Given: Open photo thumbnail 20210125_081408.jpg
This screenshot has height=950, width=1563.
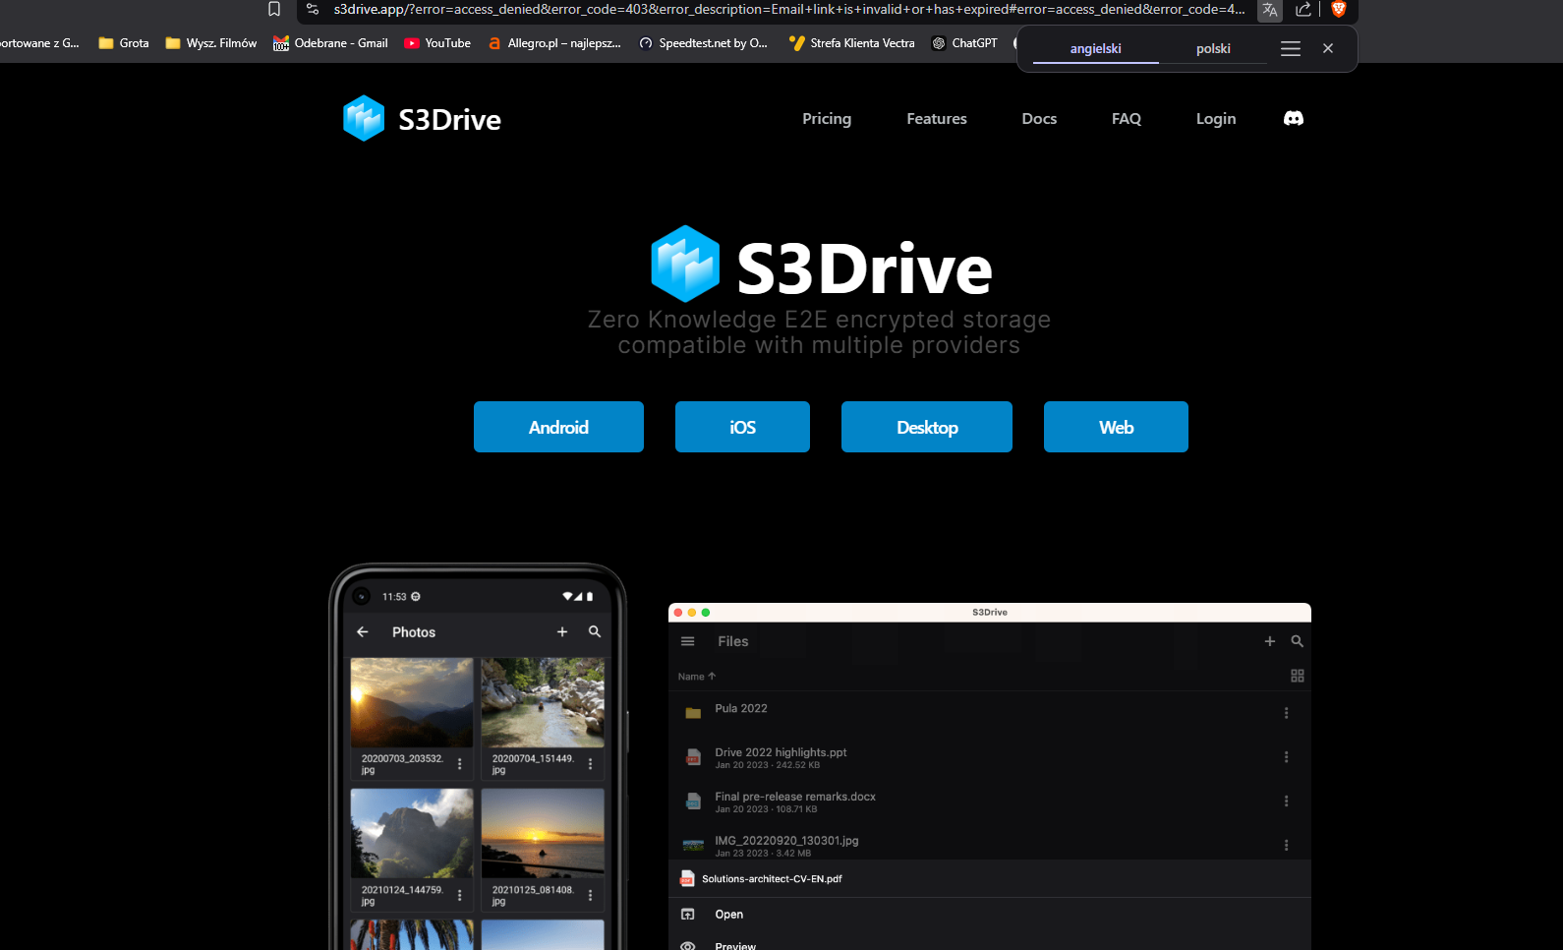Looking at the screenshot, I should click(x=543, y=833).
